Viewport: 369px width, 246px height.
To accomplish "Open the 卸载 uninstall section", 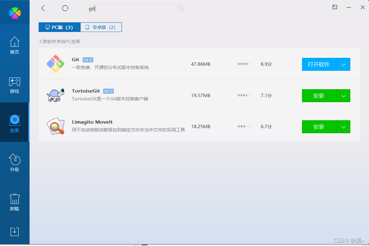I will tap(14, 202).
